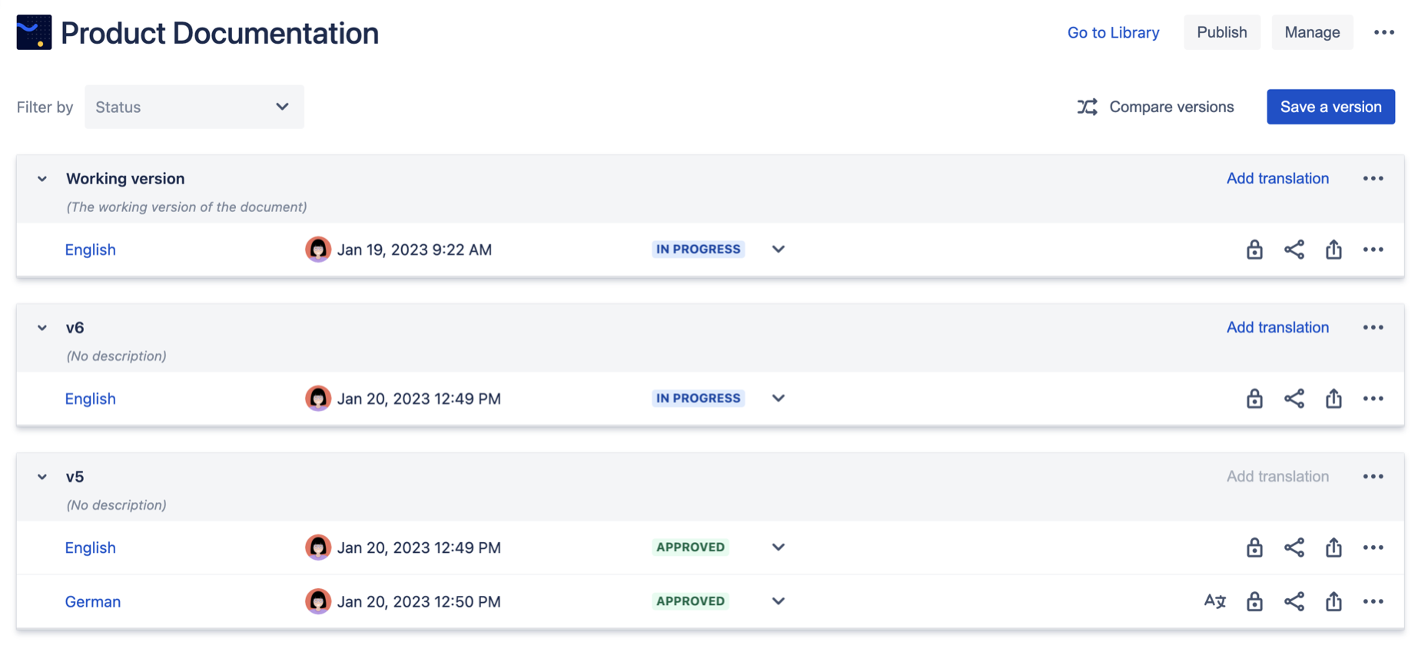Open the Status filter dropdown

(194, 107)
